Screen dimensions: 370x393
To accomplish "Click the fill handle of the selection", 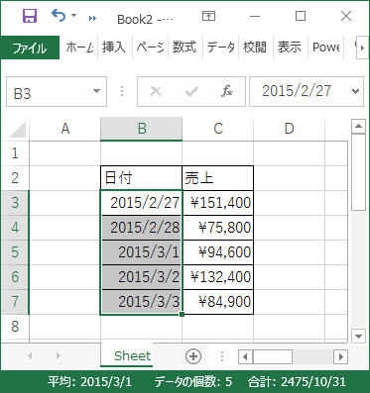I will [182, 314].
